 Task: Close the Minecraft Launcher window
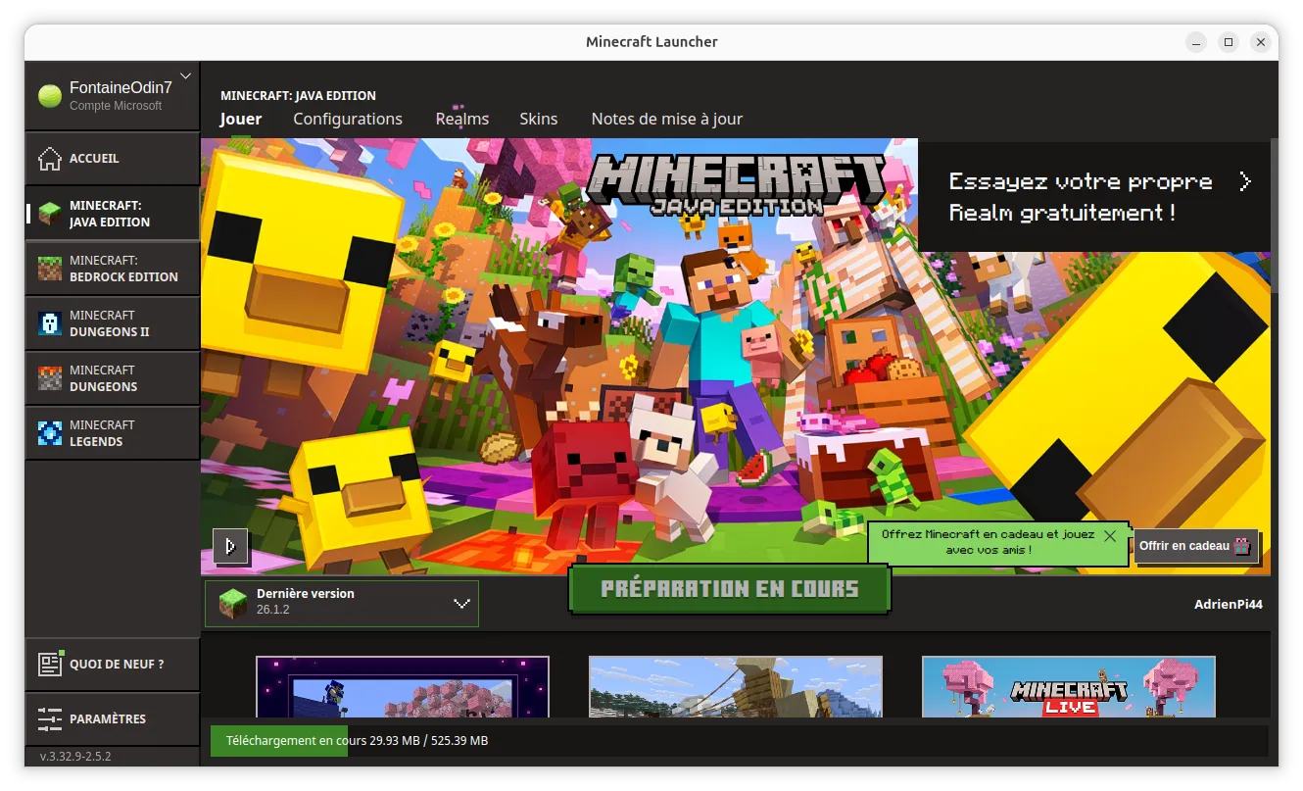(1261, 42)
